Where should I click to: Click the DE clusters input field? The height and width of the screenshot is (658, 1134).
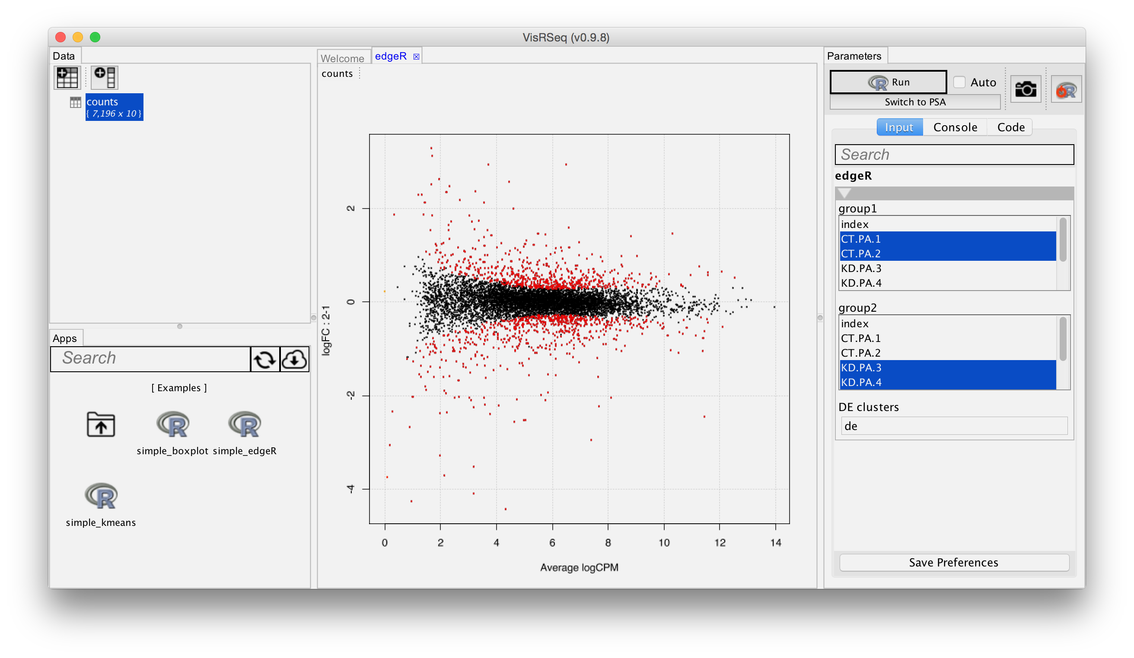953,426
